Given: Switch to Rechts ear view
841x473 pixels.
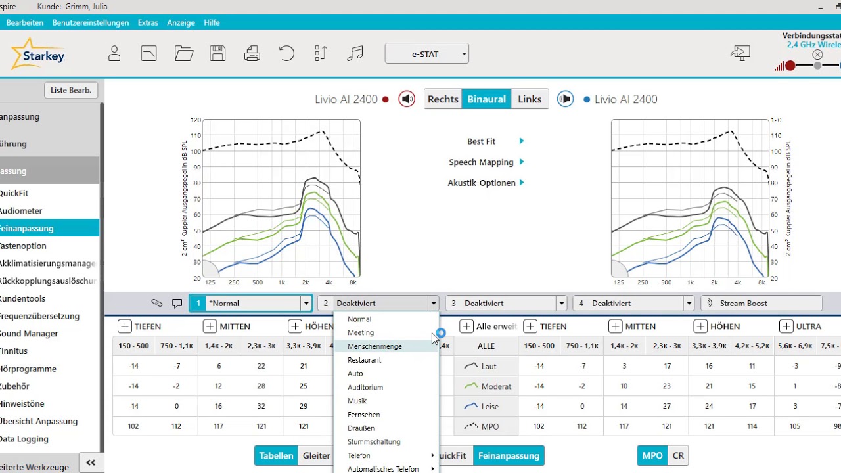Looking at the screenshot, I should pyautogui.click(x=443, y=99).
